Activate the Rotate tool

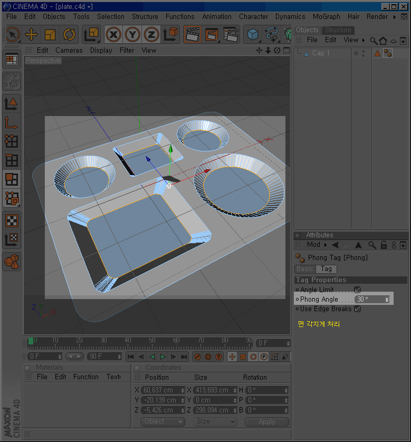point(69,35)
